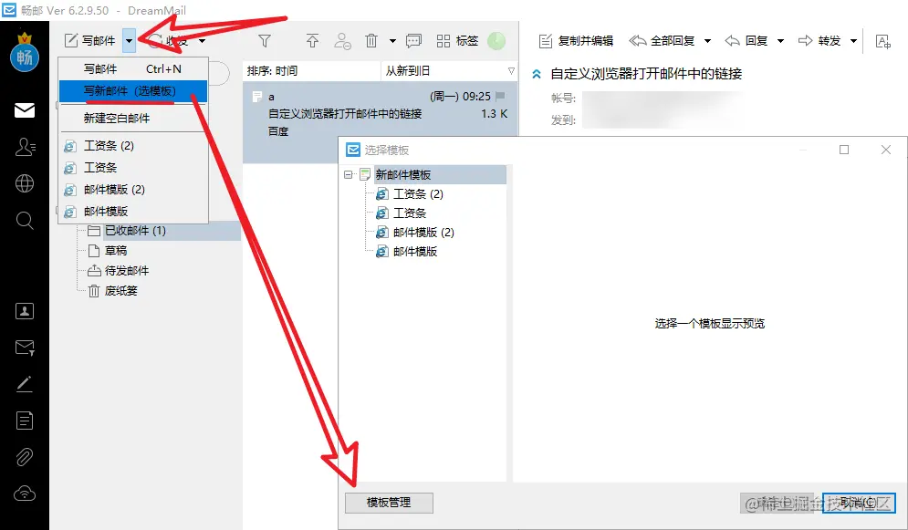Collapse the email header with double chevron
Image resolution: width=908 pixels, height=530 pixels.
[537, 74]
